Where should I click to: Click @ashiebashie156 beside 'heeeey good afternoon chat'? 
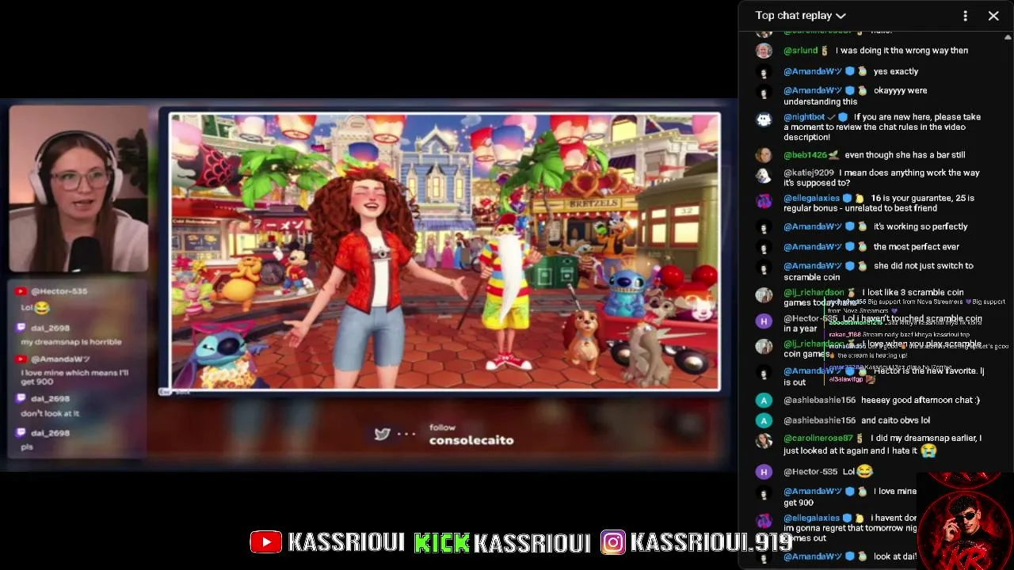[x=820, y=401]
